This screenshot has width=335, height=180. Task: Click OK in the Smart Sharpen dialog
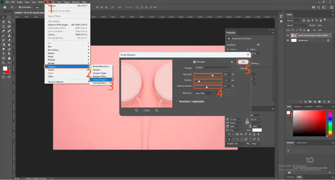click(x=243, y=62)
